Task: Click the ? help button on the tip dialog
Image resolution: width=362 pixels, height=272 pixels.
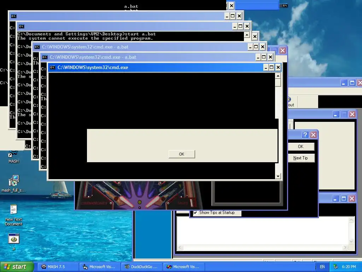Action: [x=305, y=135]
